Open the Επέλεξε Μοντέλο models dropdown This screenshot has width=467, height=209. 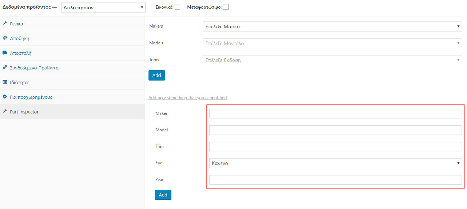tap(332, 43)
